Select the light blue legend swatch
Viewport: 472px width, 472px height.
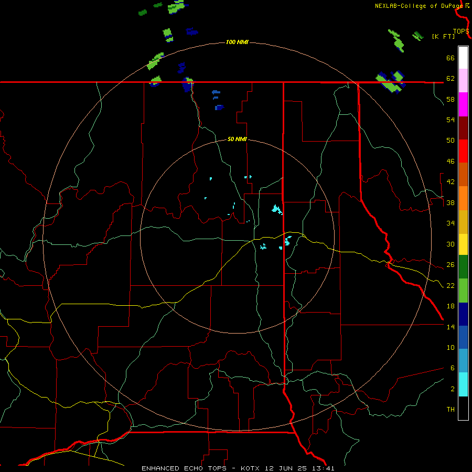coord(463,361)
